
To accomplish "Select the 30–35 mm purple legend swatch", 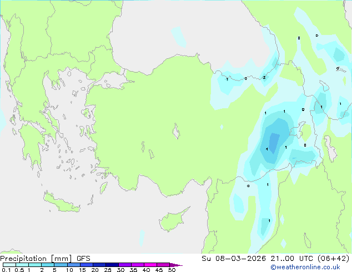I will click(x=124, y=265).
